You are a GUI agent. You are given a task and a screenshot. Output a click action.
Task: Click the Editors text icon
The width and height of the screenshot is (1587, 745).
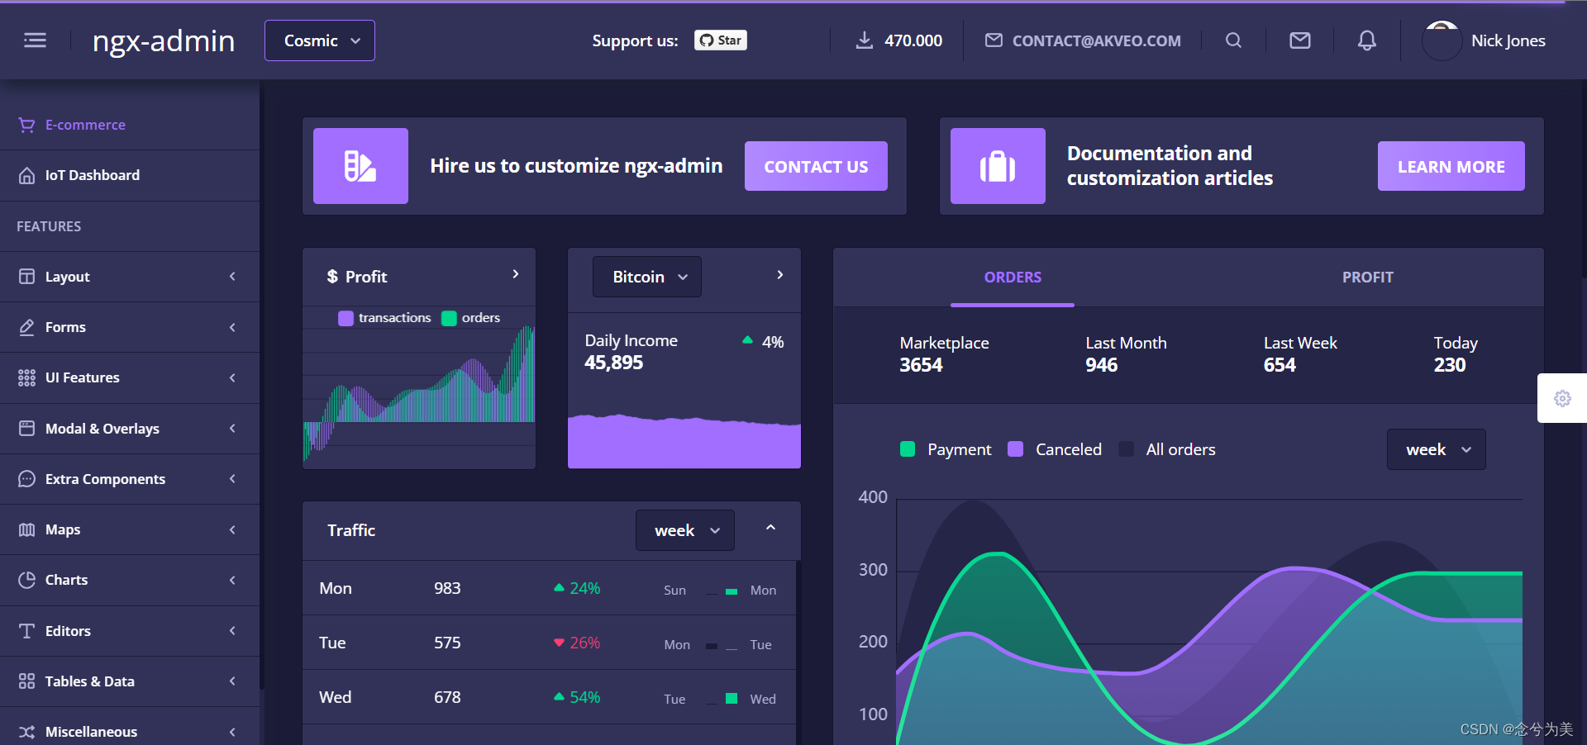(26, 631)
